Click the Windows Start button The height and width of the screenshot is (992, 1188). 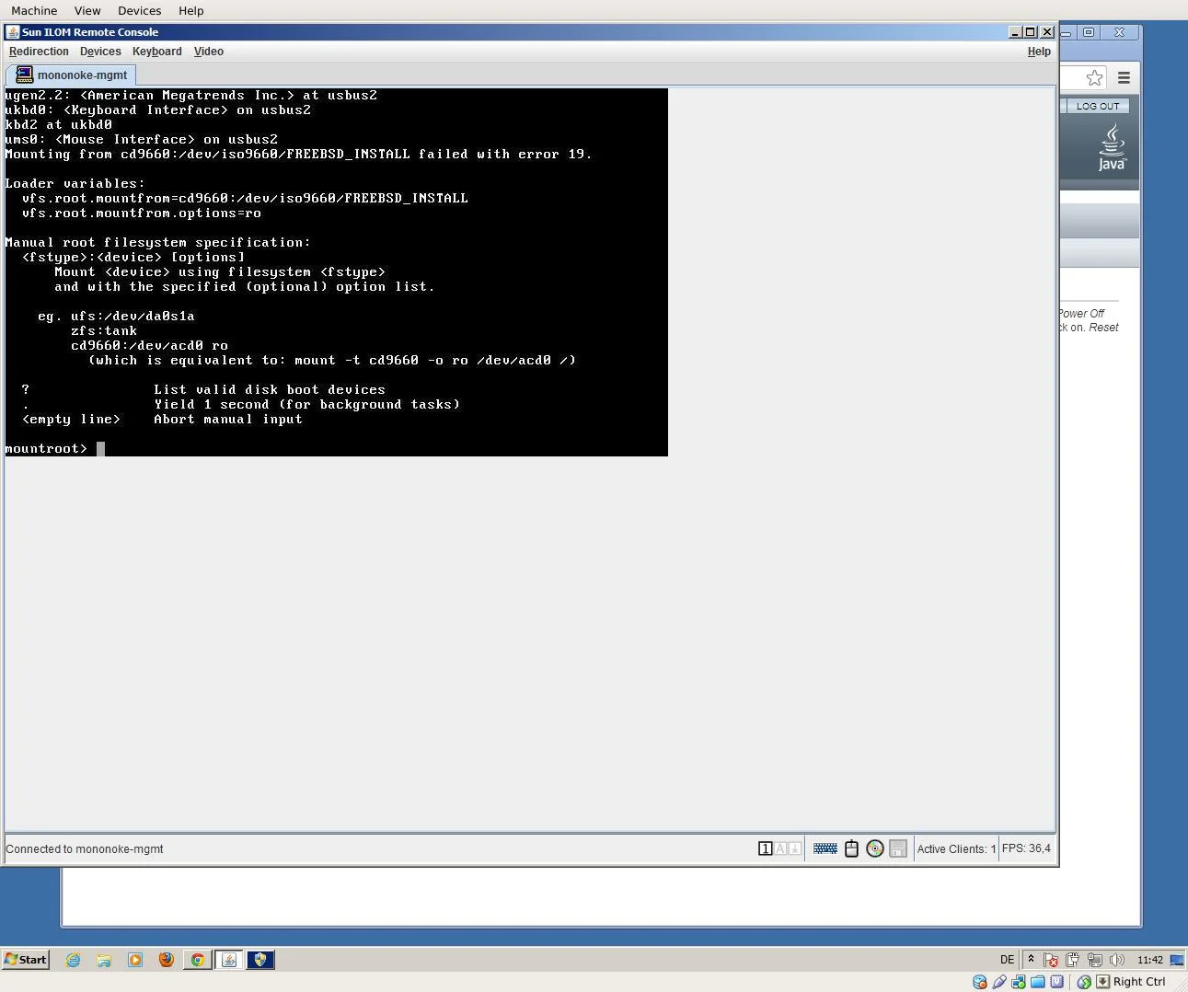[26, 959]
